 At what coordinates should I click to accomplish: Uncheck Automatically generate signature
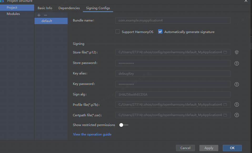coord(160,32)
